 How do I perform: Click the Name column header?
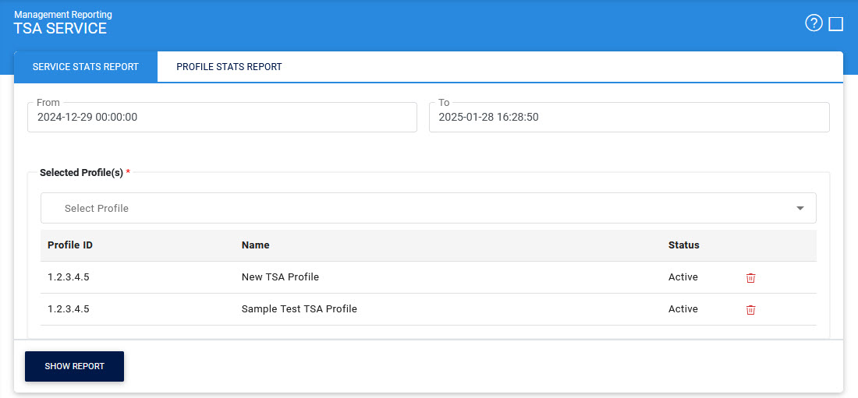pyautogui.click(x=255, y=245)
